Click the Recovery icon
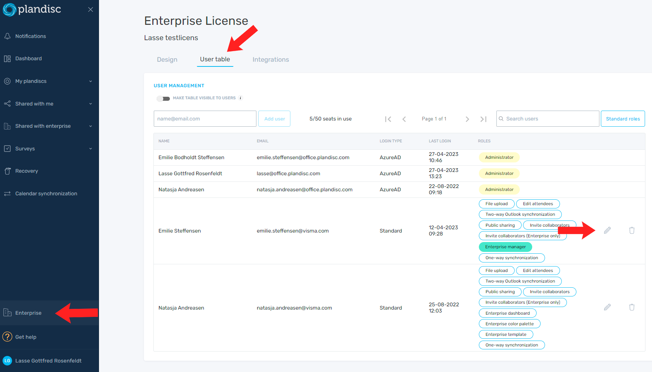This screenshot has height=372, width=652. click(x=7, y=171)
